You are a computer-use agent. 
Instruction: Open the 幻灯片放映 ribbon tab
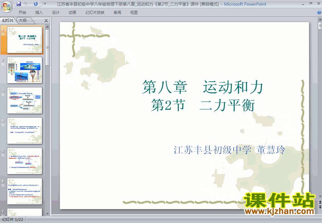click(95, 13)
